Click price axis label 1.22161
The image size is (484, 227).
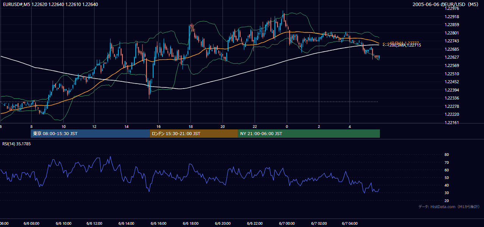point(451,123)
